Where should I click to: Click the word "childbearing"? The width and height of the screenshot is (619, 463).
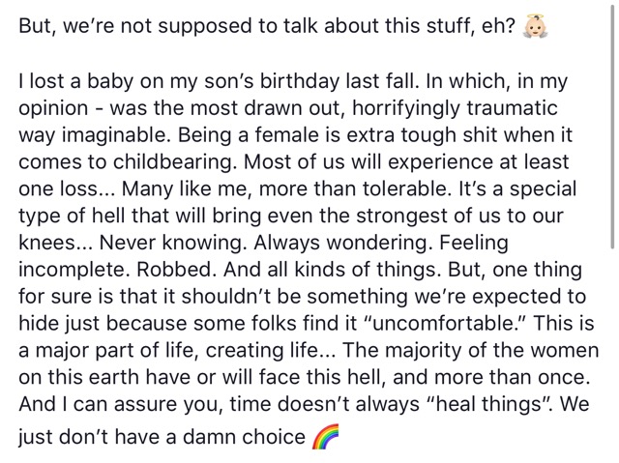(x=172, y=162)
